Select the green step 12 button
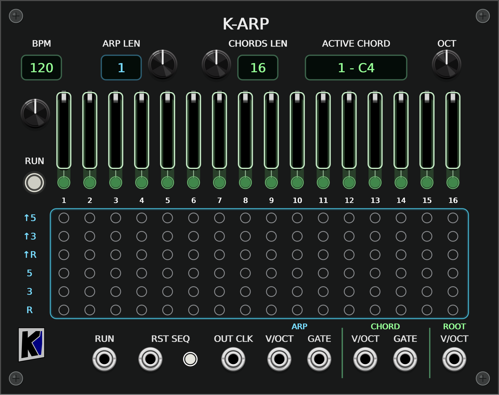This screenshot has height=395, width=499. click(349, 182)
